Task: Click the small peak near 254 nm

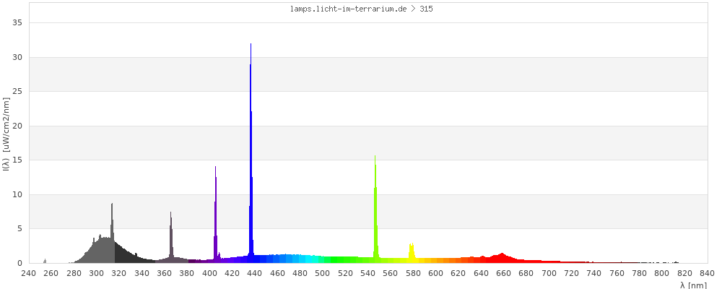Action: (45, 261)
